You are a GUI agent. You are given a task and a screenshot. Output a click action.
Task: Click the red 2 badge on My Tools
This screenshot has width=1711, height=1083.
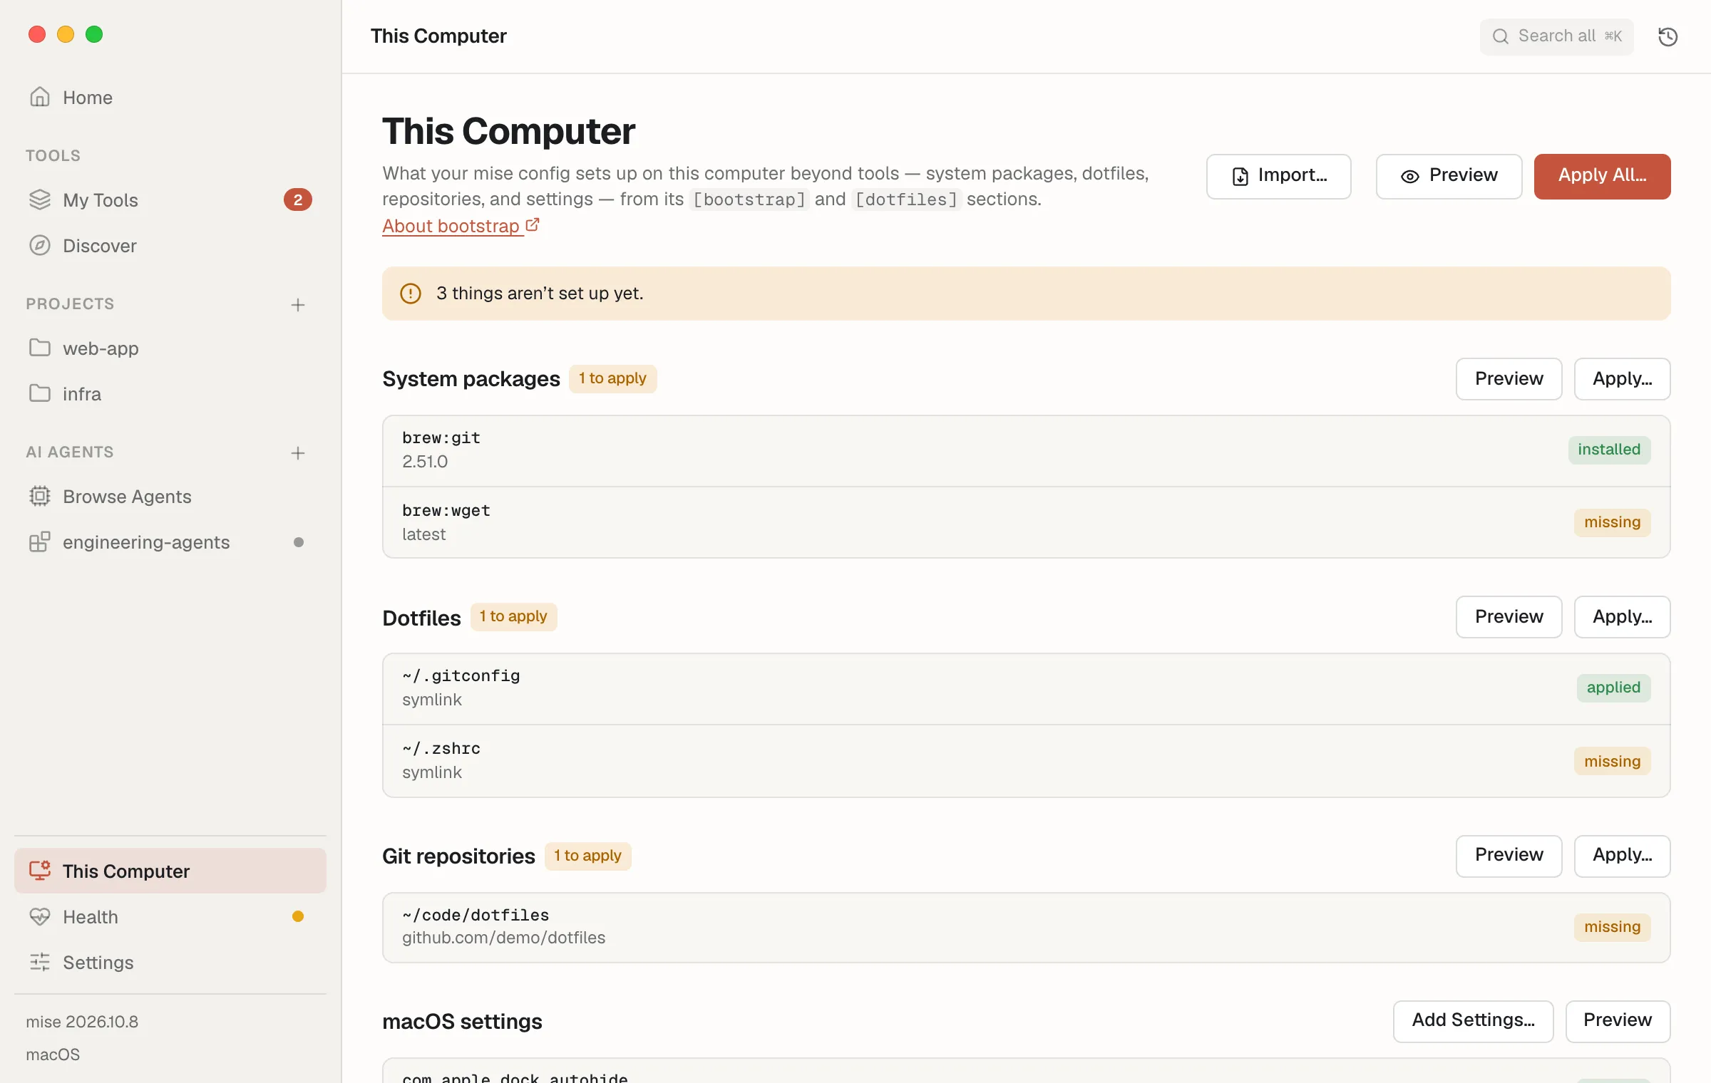298,199
